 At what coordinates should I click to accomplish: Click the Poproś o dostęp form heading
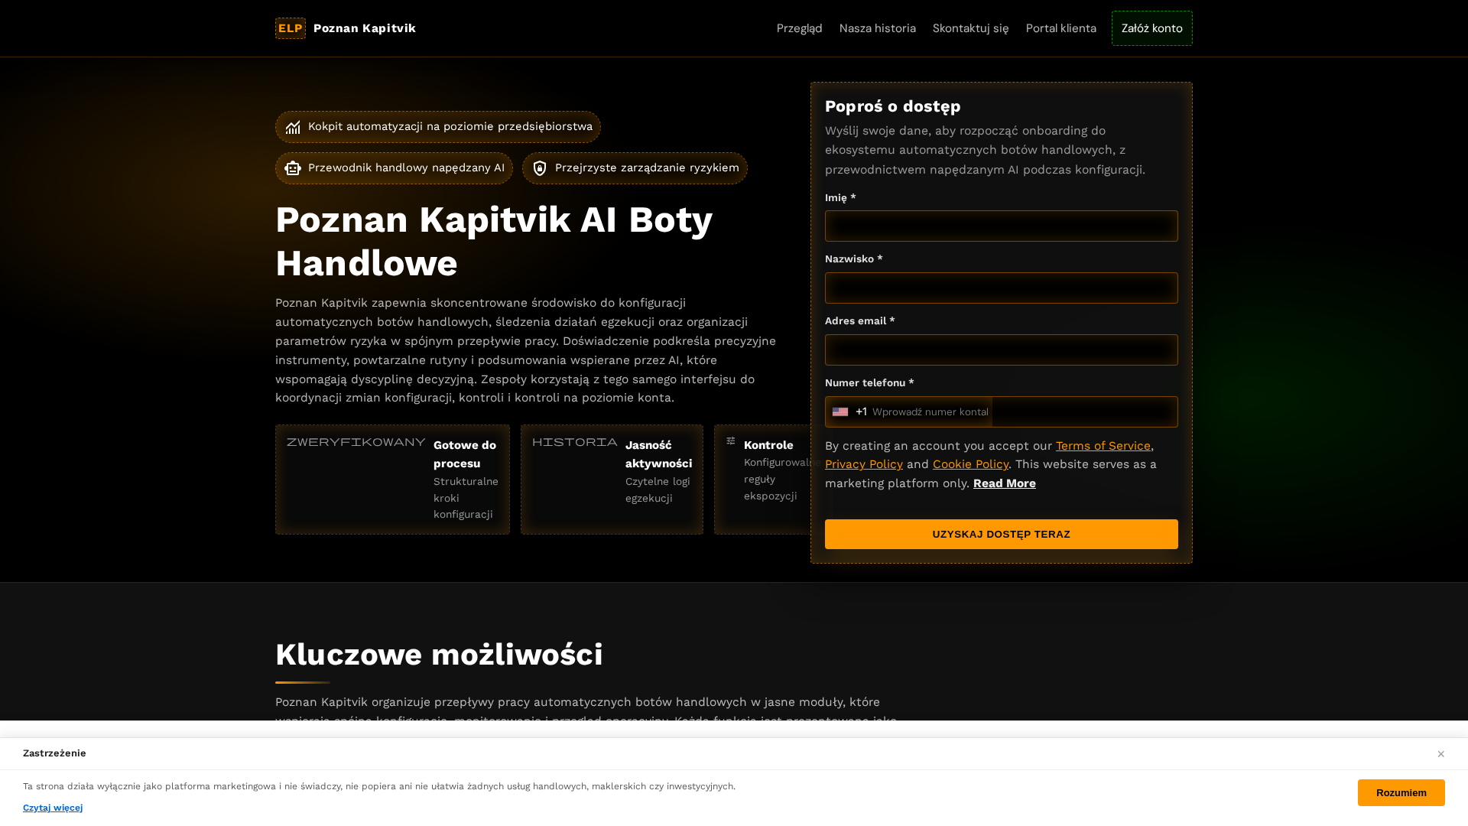tap(892, 106)
